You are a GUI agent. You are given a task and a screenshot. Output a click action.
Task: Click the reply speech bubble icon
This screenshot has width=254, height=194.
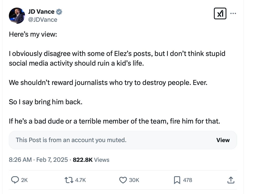[x=15, y=180]
